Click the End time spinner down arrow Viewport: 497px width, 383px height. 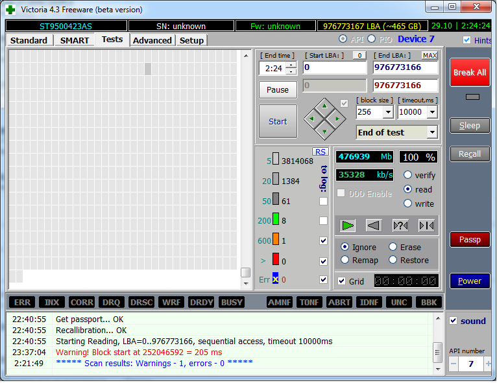(291, 71)
